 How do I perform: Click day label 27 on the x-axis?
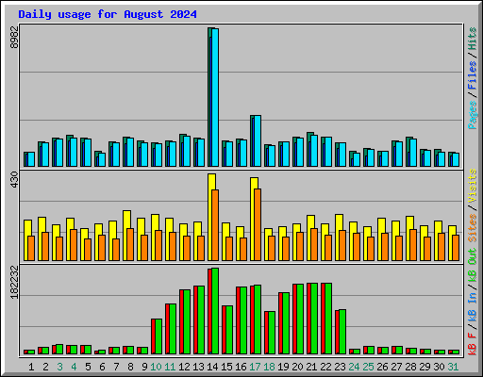point(396,367)
